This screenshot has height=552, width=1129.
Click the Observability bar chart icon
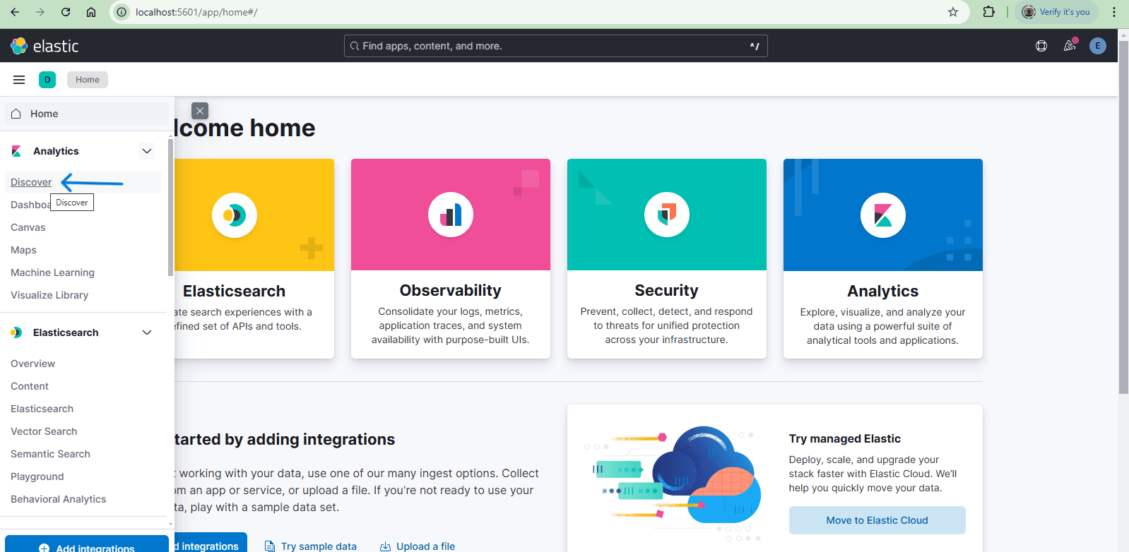click(451, 215)
